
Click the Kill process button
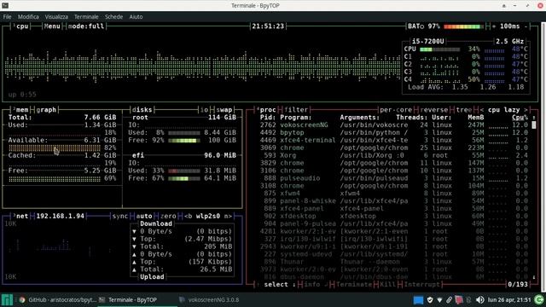point(388,284)
